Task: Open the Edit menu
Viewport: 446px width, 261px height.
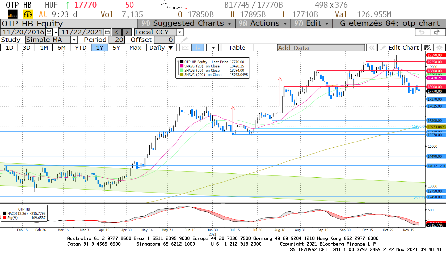Action: 312,23
